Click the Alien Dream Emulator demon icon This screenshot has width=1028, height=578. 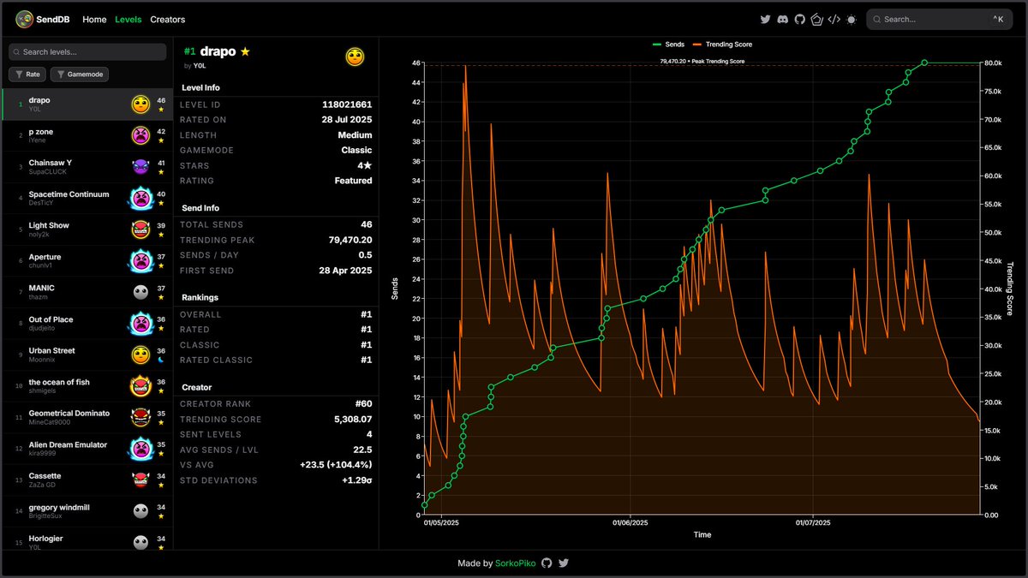tap(140, 449)
